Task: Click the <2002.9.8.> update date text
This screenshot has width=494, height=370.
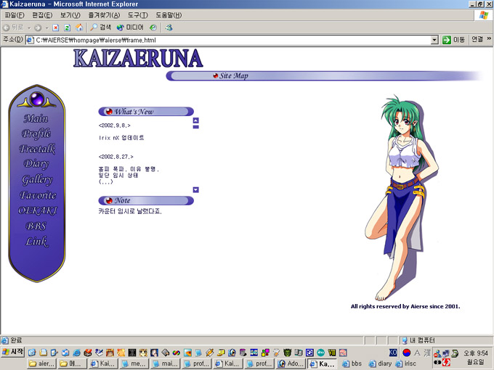Action: pyautogui.click(x=114, y=126)
